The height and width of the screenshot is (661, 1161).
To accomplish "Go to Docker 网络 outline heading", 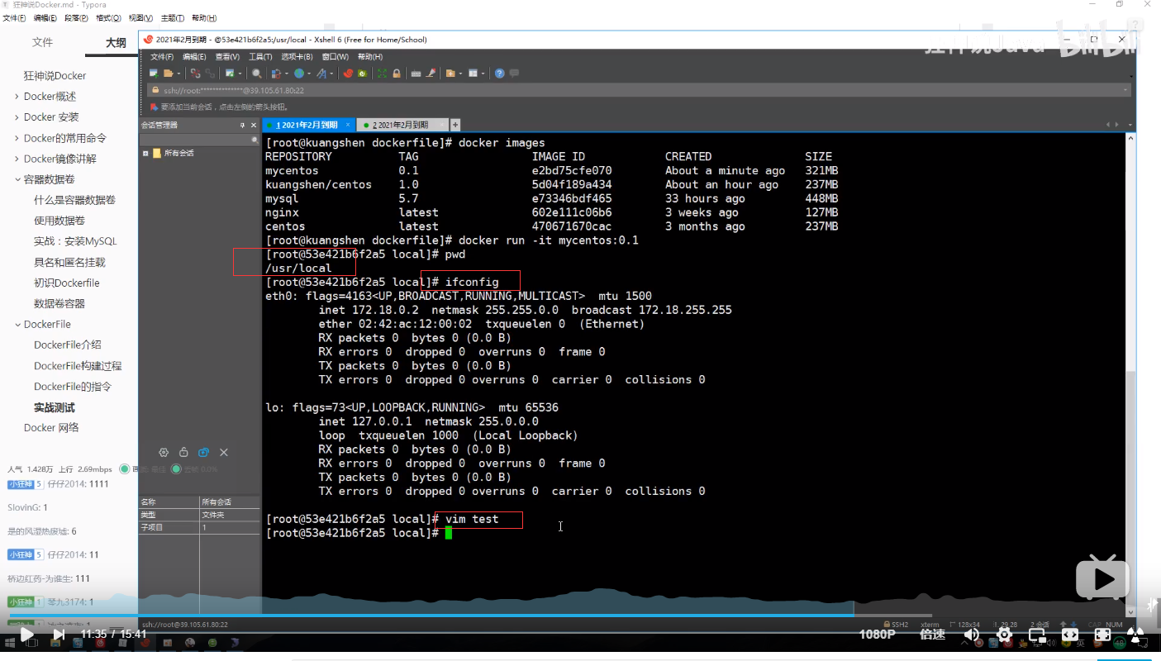I will pos(51,428).
